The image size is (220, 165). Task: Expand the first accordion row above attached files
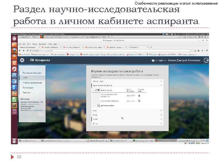127,81
